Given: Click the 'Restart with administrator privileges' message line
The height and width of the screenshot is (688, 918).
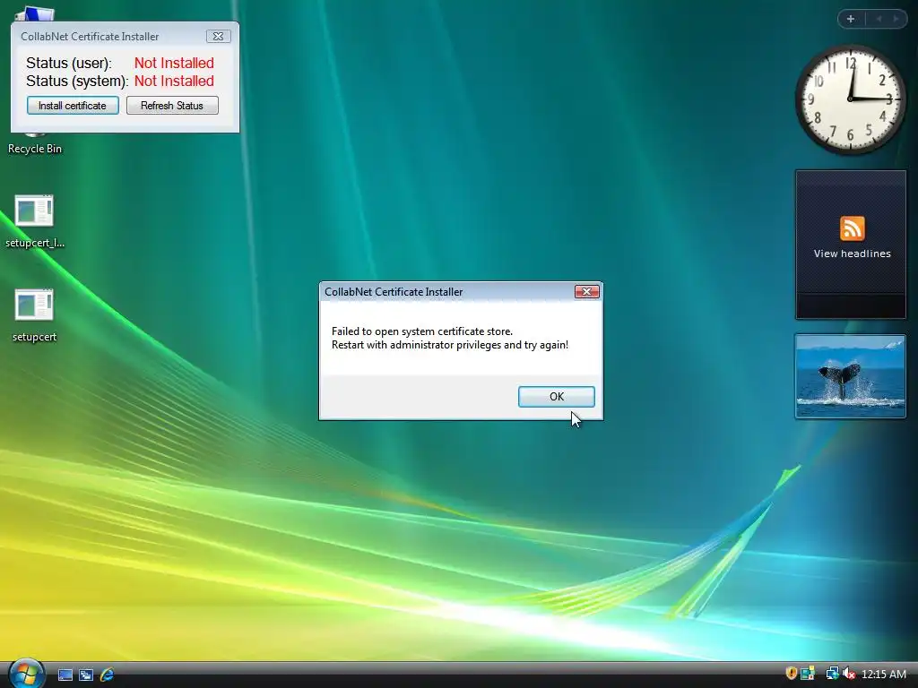Looking at the screenshot, I should pyautogui.click(x=450, y=345).
